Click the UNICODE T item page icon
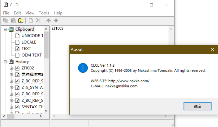 pyautogui.click(x=17, y=36)
